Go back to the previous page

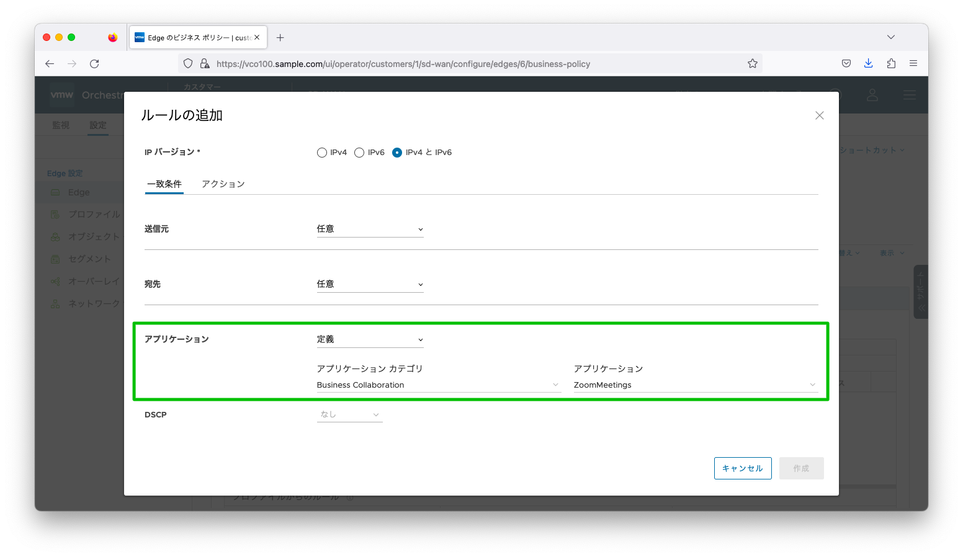50,64
